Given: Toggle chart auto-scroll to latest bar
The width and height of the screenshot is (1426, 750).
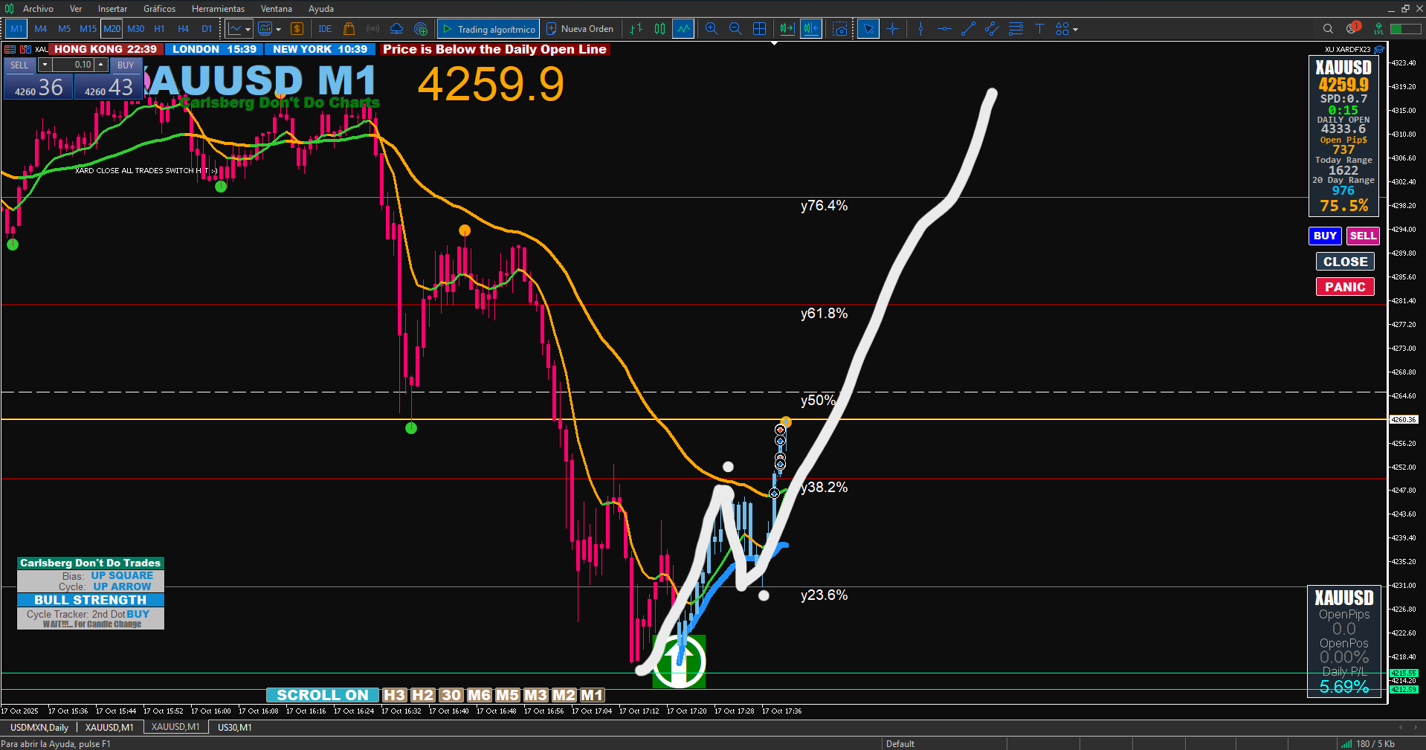Looking at the screenshot, I should click(x=811, y=29).
